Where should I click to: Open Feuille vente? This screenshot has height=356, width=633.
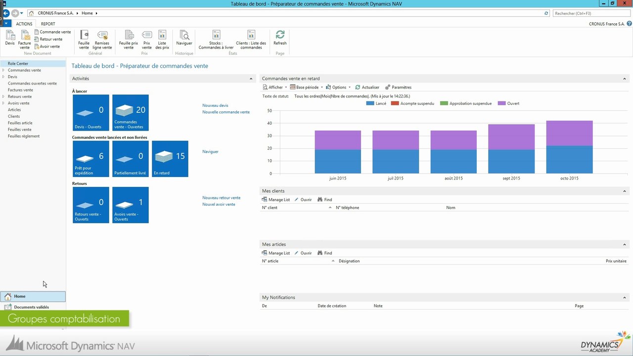coord(84,40)
